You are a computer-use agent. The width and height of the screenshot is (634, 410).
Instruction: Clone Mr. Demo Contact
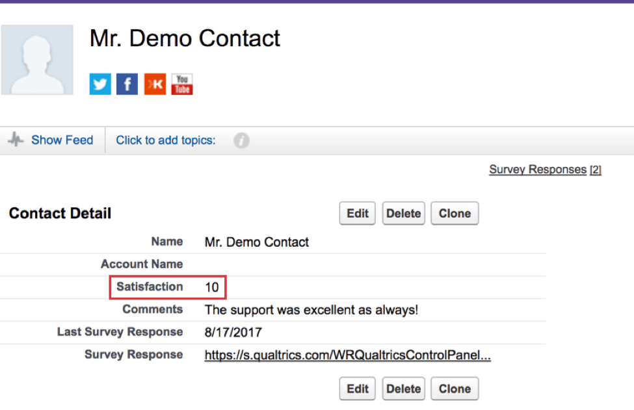click(455, 213)
